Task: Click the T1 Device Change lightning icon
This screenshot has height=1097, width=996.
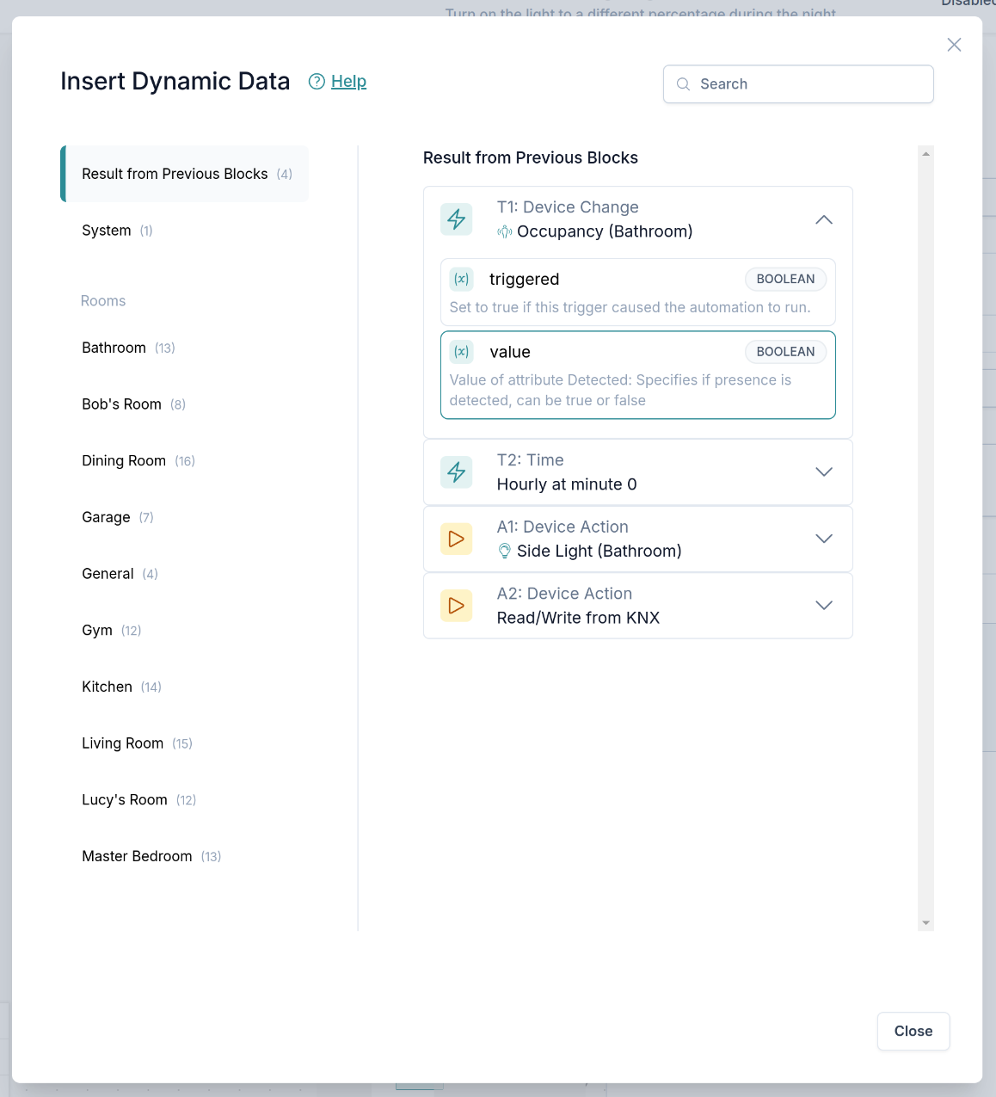Action: [457, 219]
